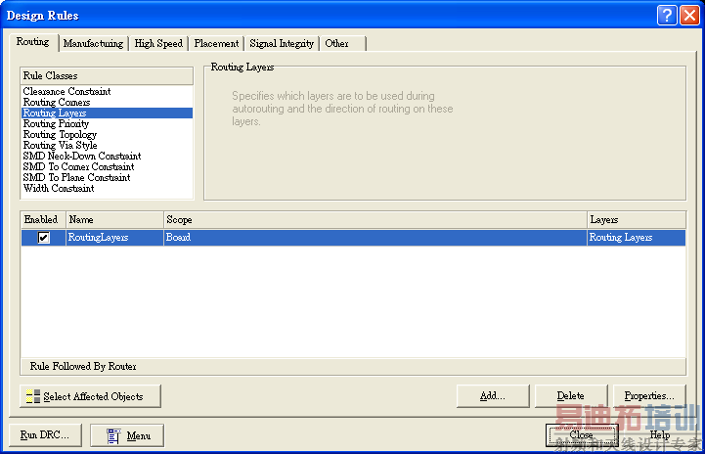
Task: Click the Enabled column header
Action: (44, 219)
